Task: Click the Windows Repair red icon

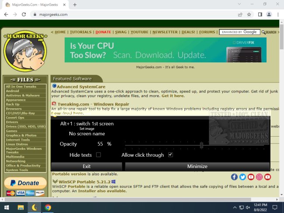Action: click(54, 104)
